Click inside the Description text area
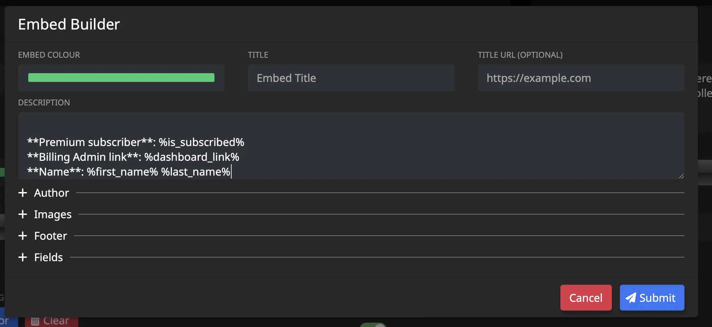Image resolution: width=712 pixels, height=327 pixels. [351, 146]
